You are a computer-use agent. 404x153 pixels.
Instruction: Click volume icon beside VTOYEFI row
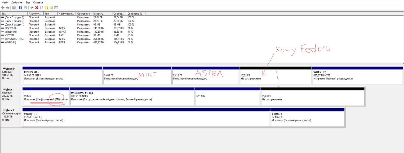(3, 35)
